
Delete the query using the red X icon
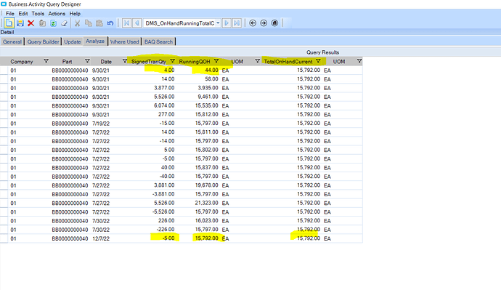(31, 23)
